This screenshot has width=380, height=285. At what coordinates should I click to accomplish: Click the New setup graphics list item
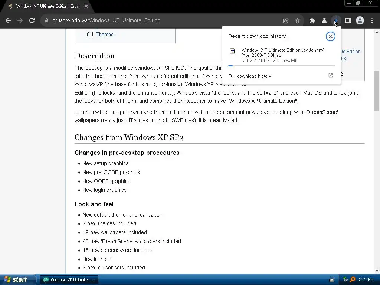pyautogui.click(x=105, y=163)
